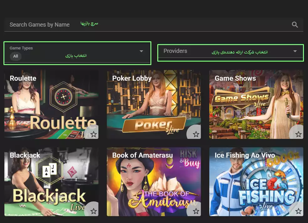Viewport: 308px width, 223px height.
Task: Click the search magnifier icon
Action: [x=295, y=24]
